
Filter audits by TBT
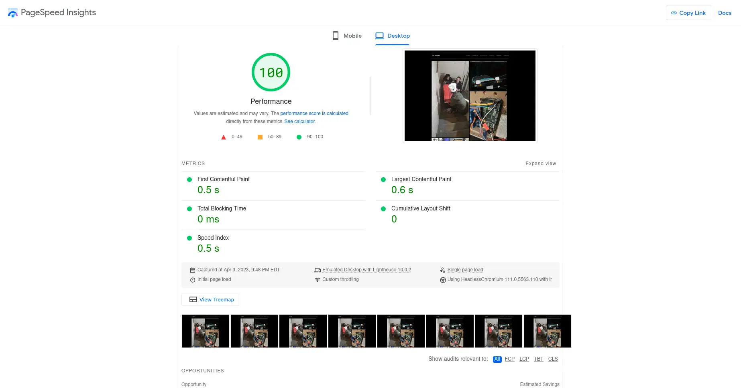click(x=539, y=359)
